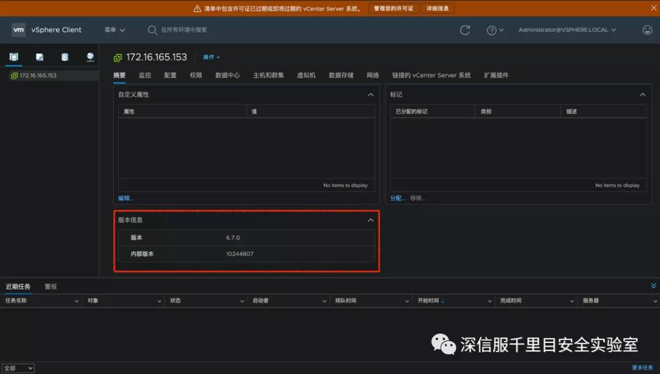This screenshot has height=374, width=660.
Task: Switch to the 摘要 tab
Action: (120, 75)
